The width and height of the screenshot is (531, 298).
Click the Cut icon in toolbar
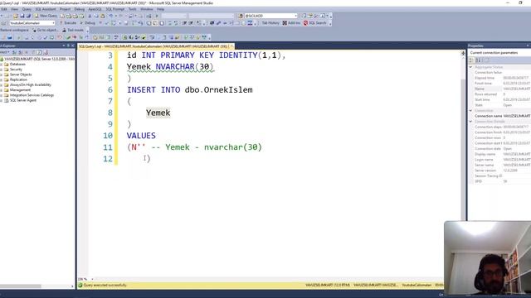(90, 16)
